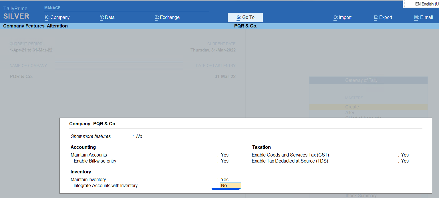
Task: Click the Integrate Accounts with Inventory label
Action: [x=106, y=186]
